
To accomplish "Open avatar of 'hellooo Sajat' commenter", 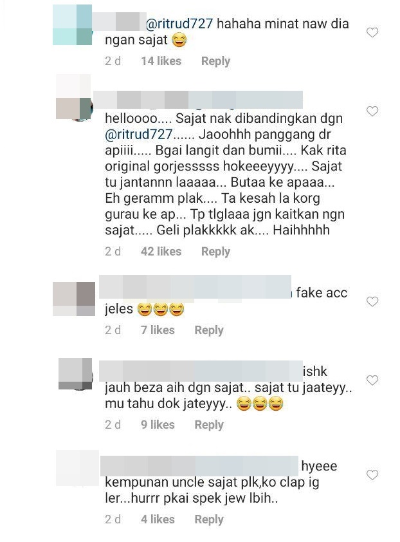I will coord(73,97).
